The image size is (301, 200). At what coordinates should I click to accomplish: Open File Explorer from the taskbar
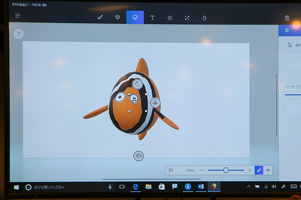pos(148,187)
